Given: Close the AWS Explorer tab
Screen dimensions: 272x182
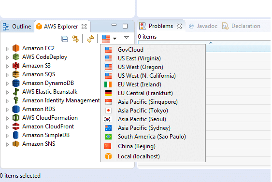Looking at the screenshot, I should (84, 27).
